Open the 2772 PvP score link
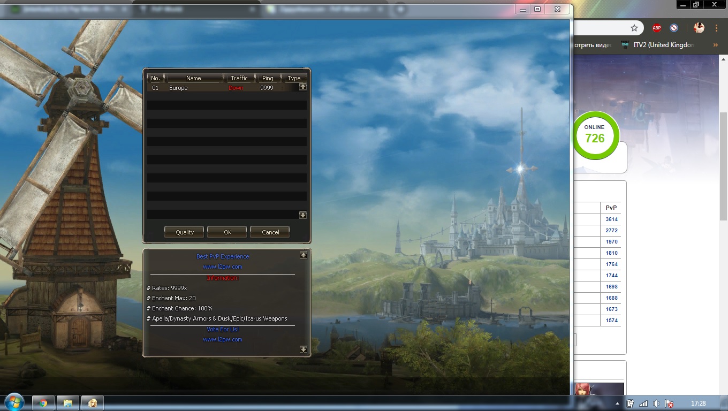 611,231
